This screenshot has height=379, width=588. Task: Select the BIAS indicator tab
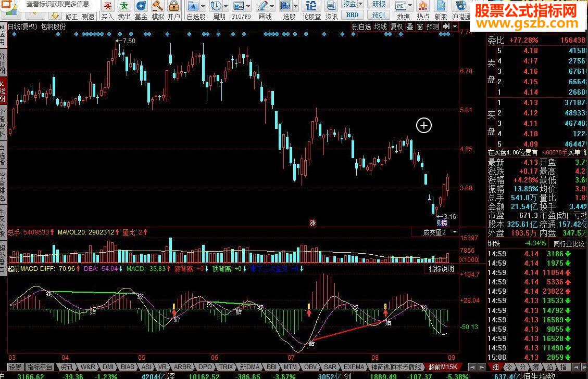pos(128,367)
